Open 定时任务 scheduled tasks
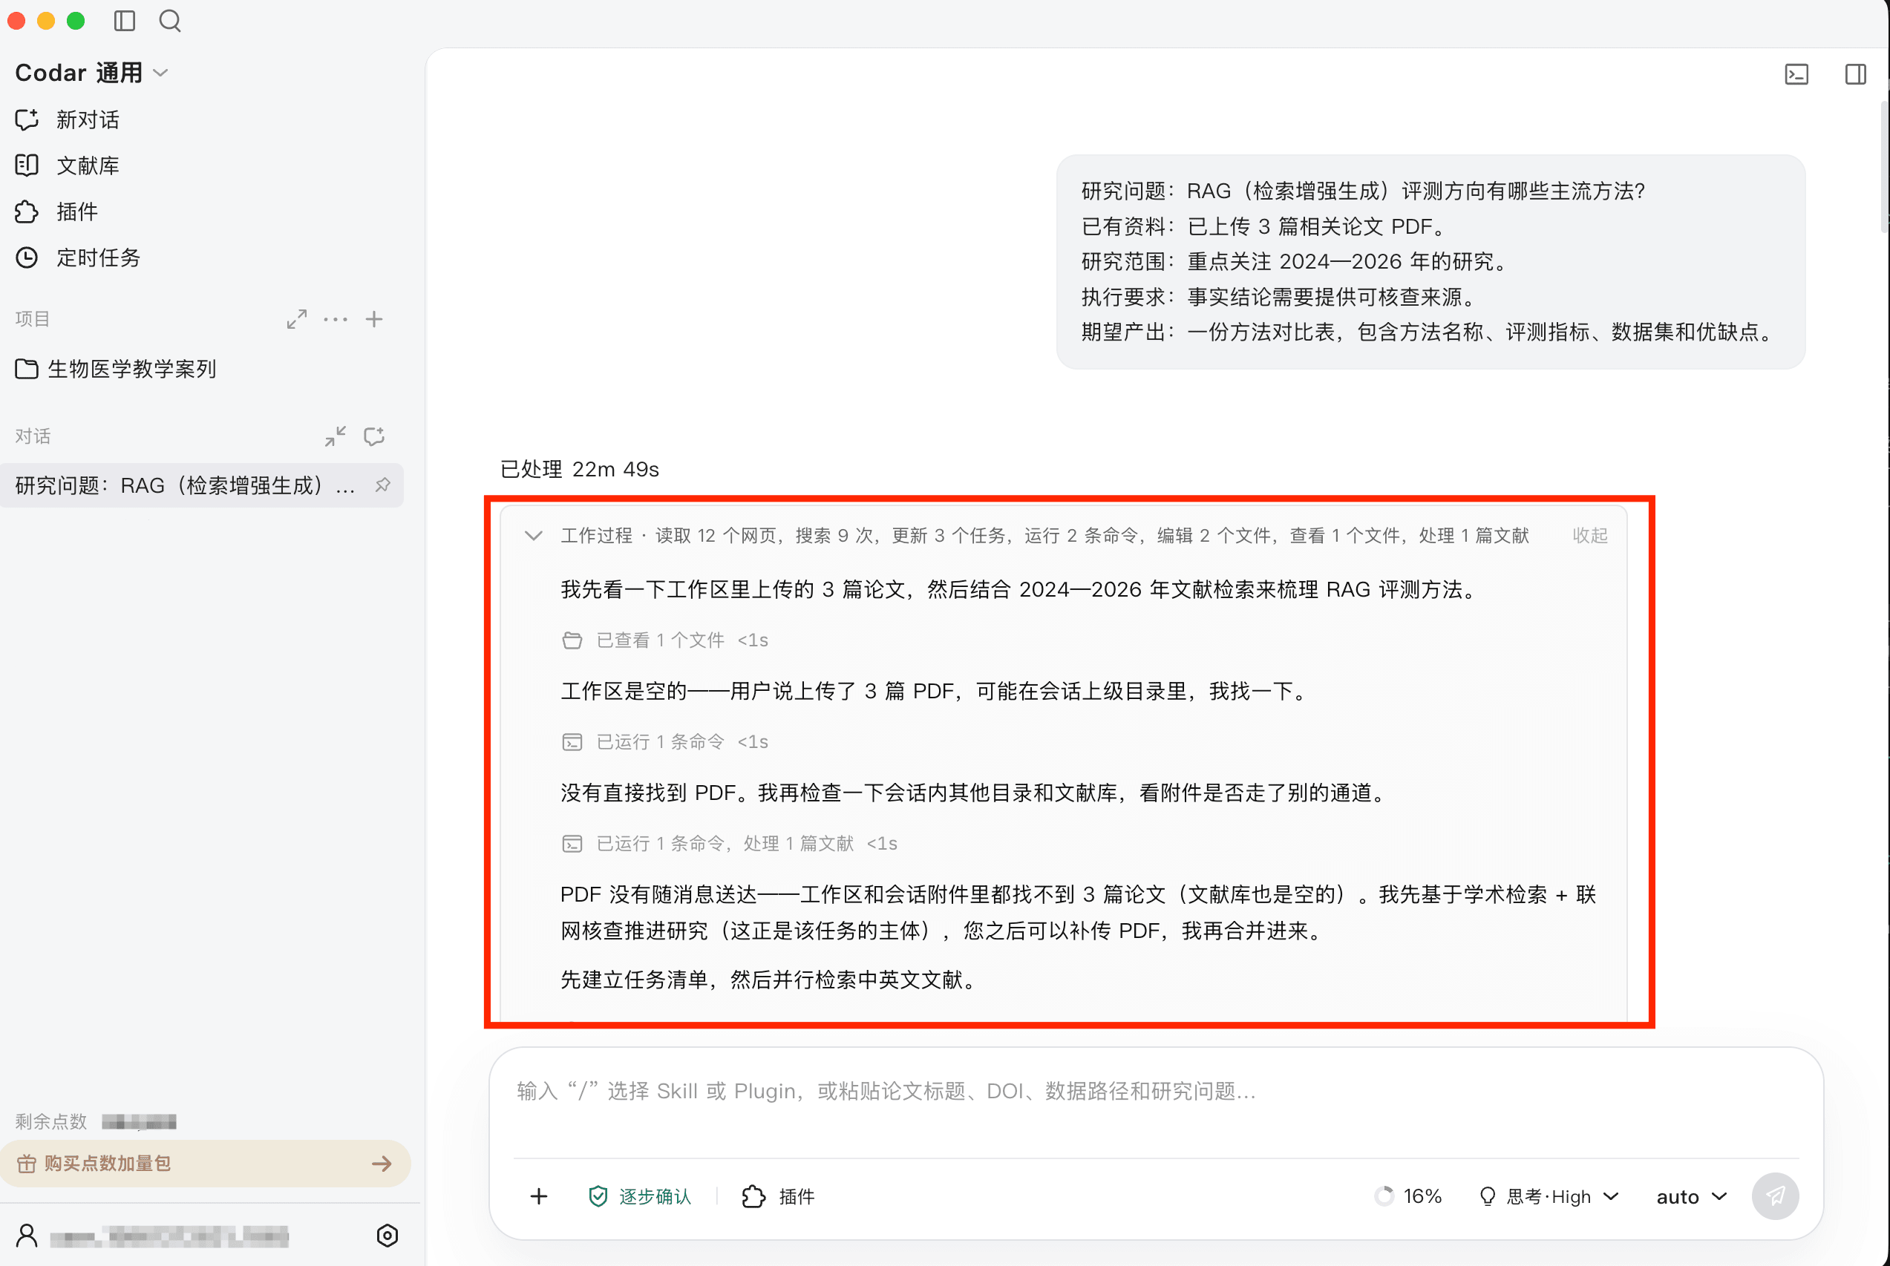This screenshot has height=1266, width=1890. pyautogui.click(x=79, y=258)
